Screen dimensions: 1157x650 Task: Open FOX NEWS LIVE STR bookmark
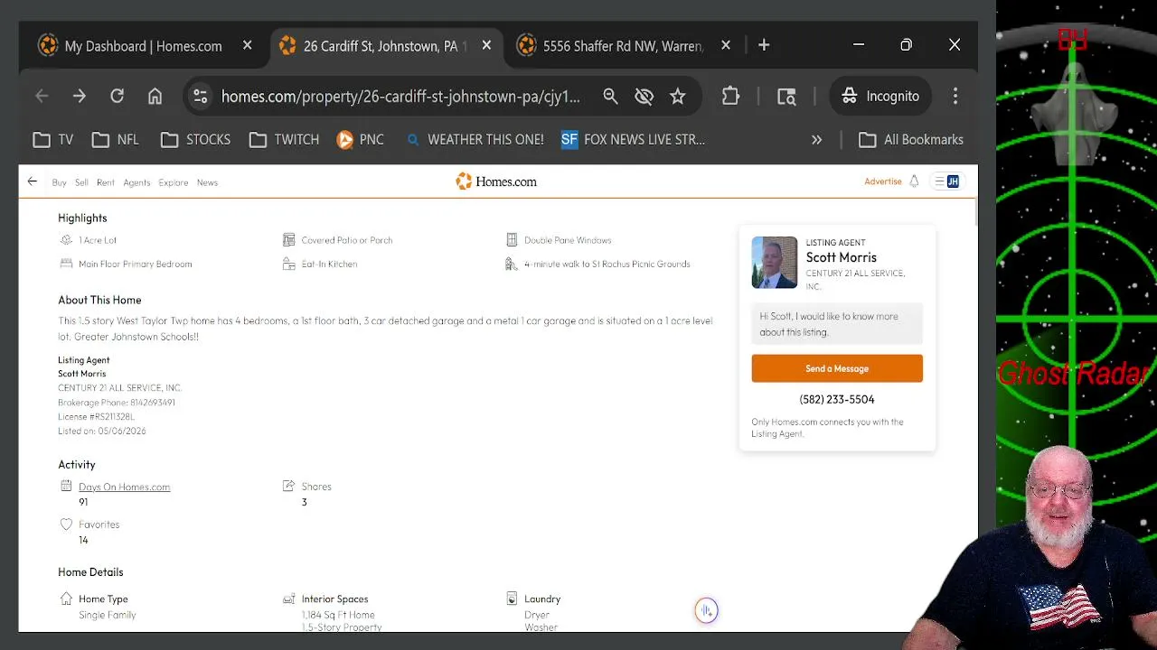pos(633,140)
